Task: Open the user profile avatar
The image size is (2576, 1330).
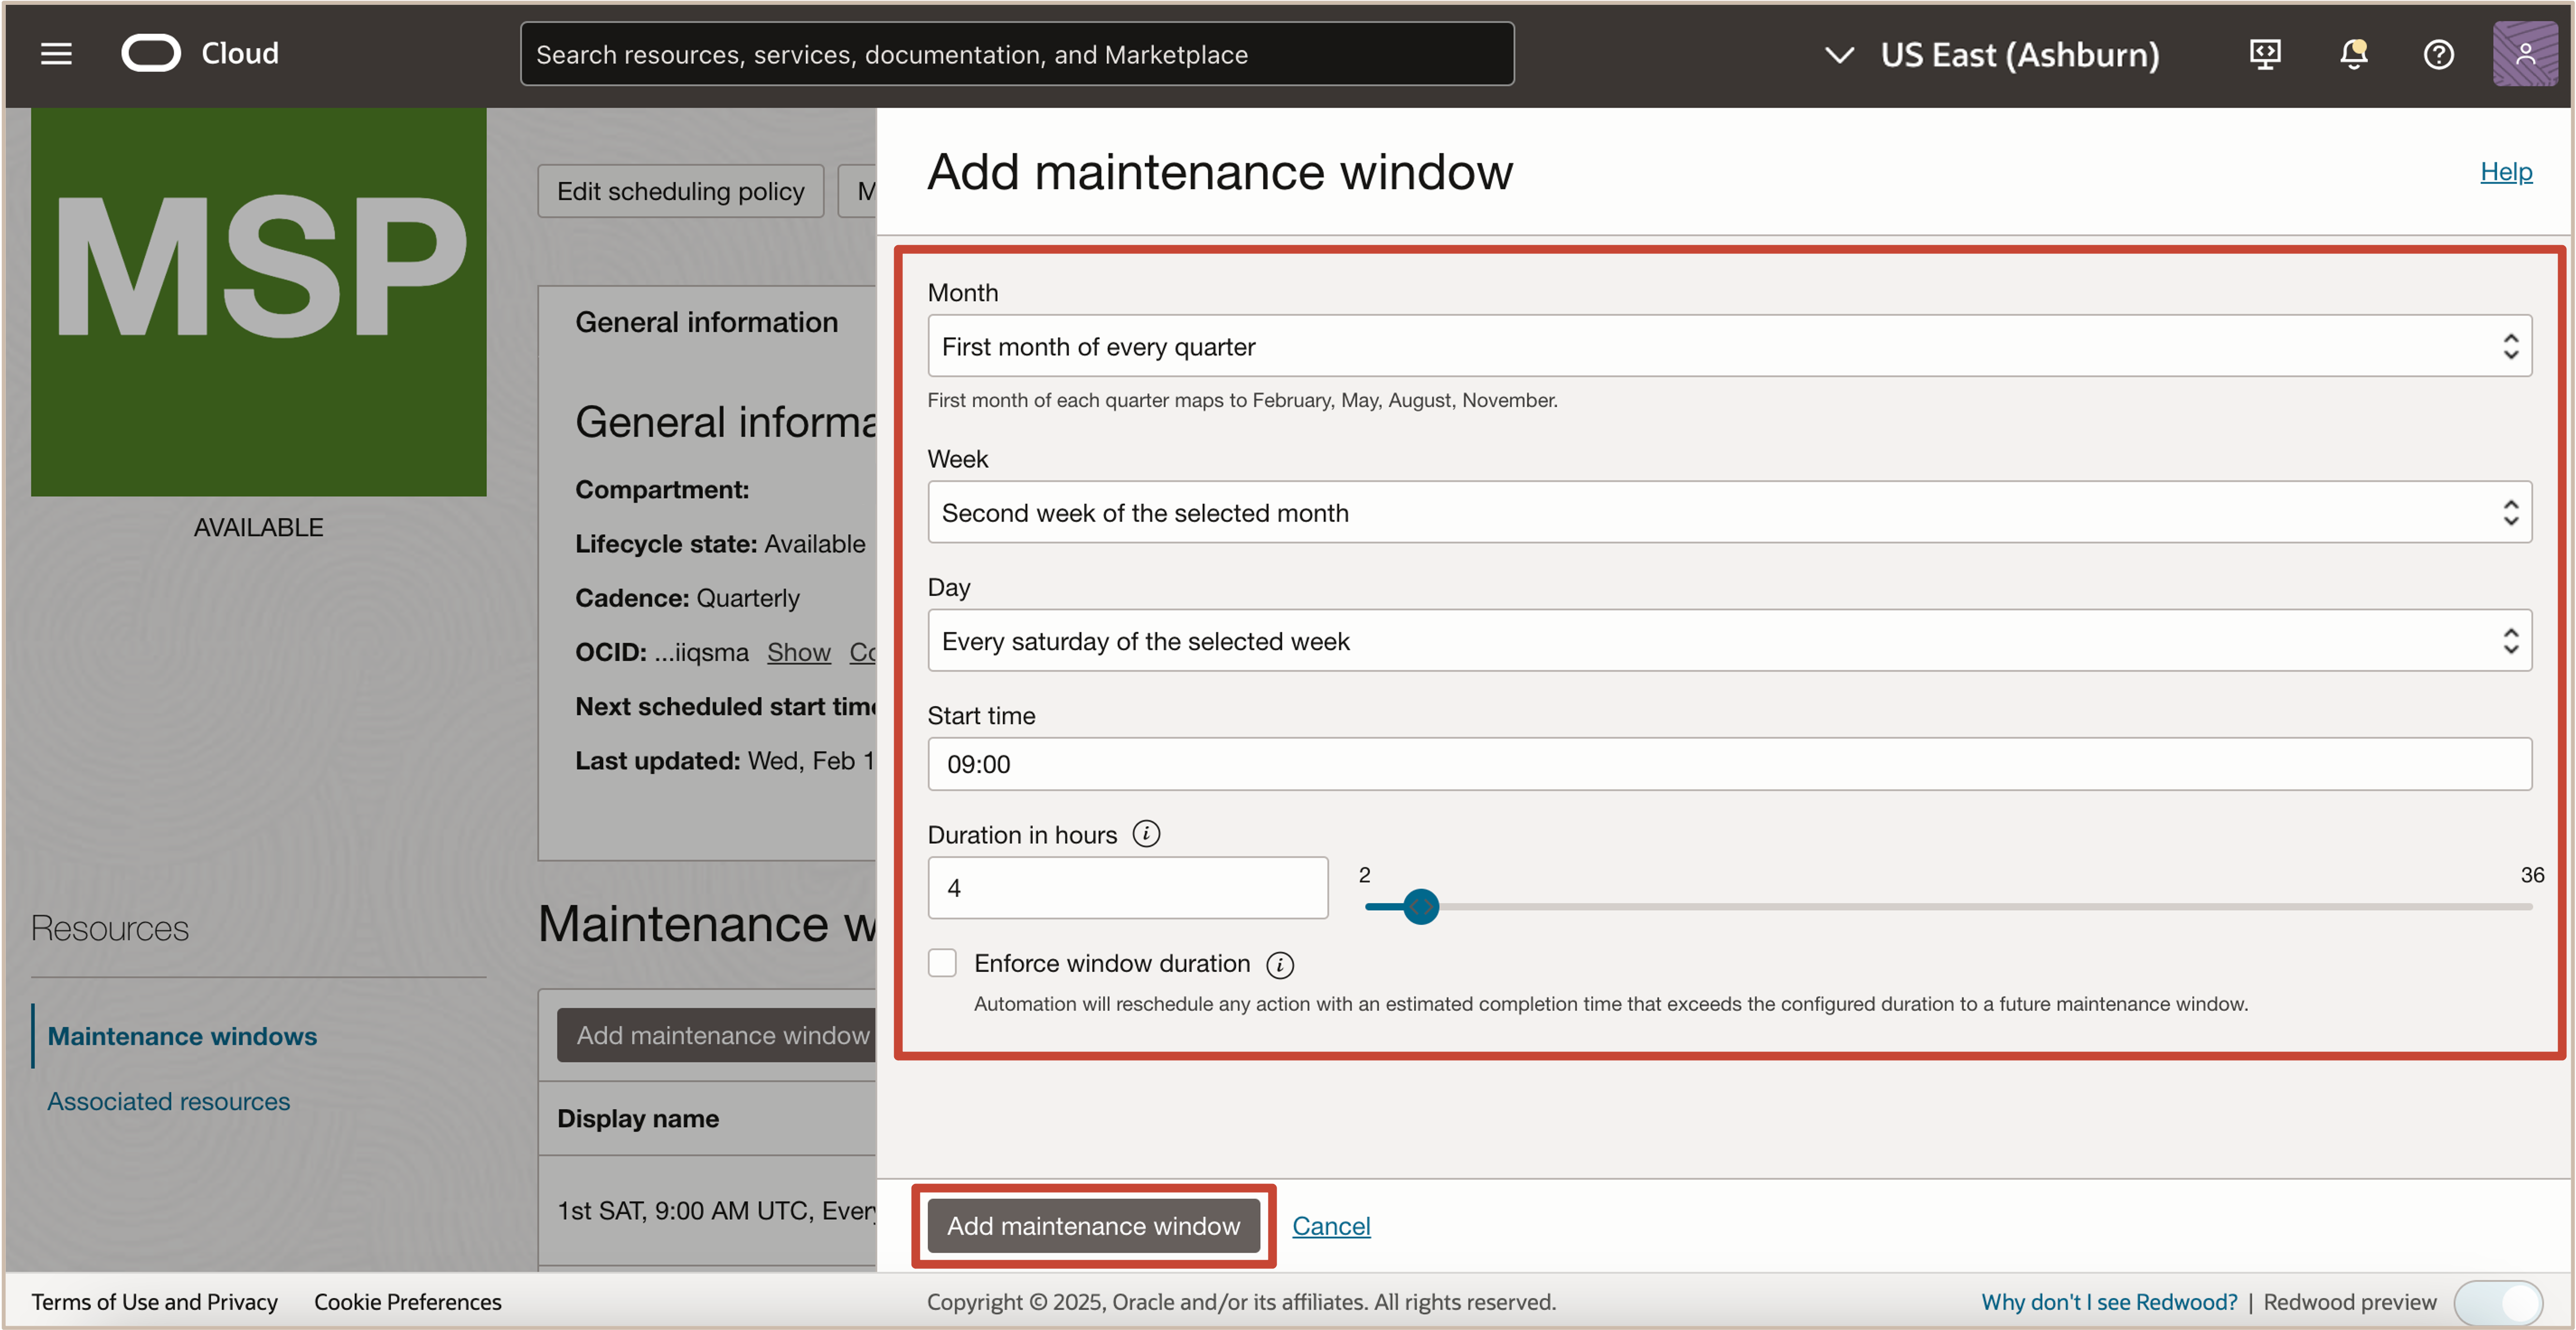Action: (2525, 52)
